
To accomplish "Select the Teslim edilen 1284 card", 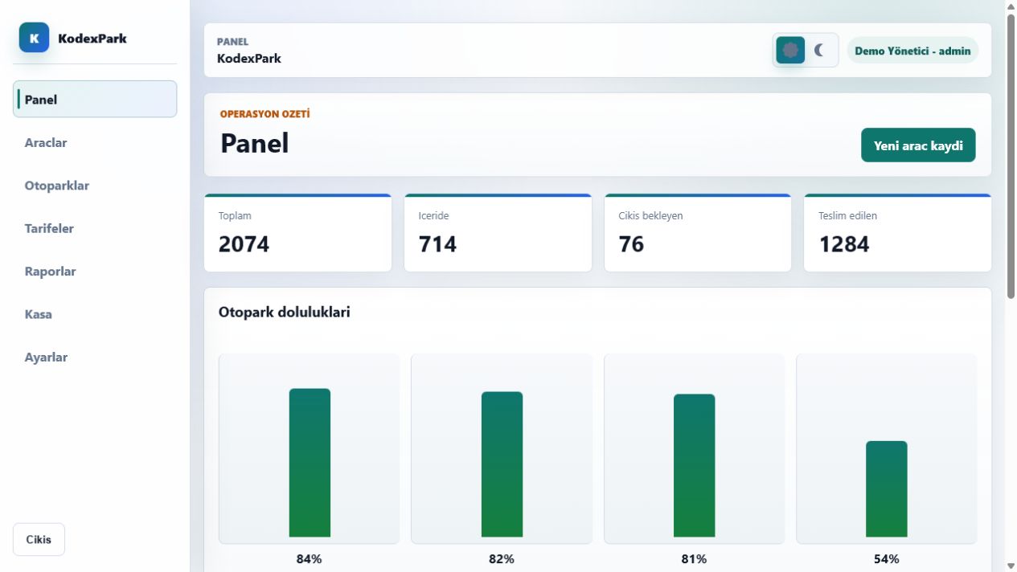I will click(x=897, y=233).
